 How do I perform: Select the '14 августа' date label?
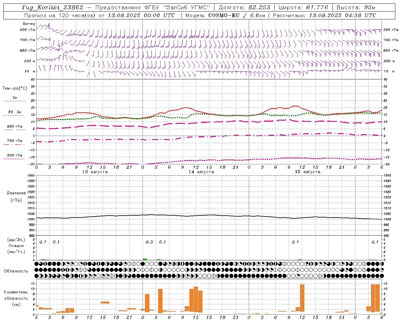pos(201,172)
